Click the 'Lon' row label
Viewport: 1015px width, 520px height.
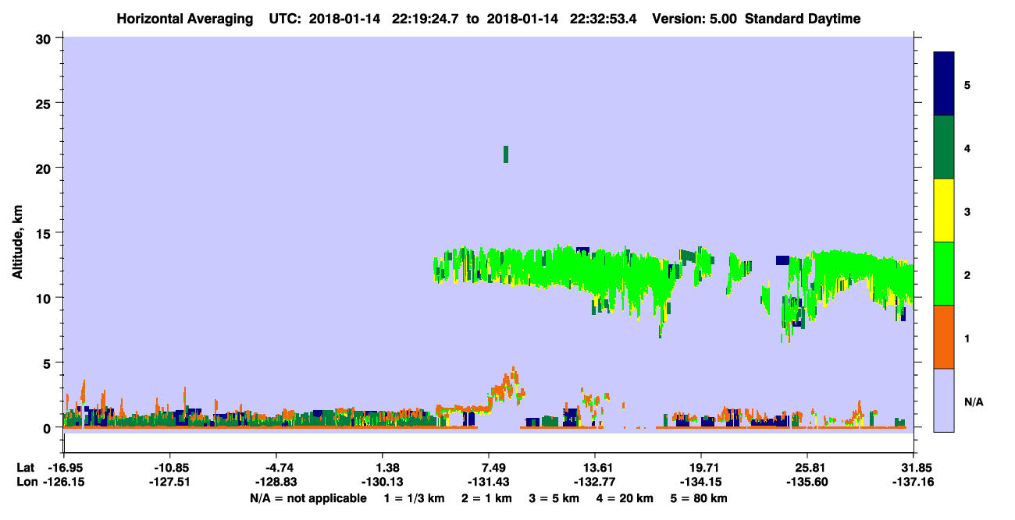(27, 482)
